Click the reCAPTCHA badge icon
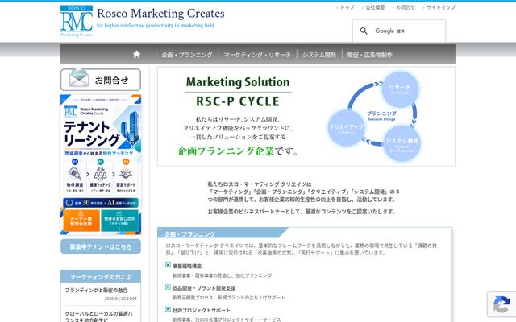This screenshot has width=516, height=322. click(x=501, y=304)
